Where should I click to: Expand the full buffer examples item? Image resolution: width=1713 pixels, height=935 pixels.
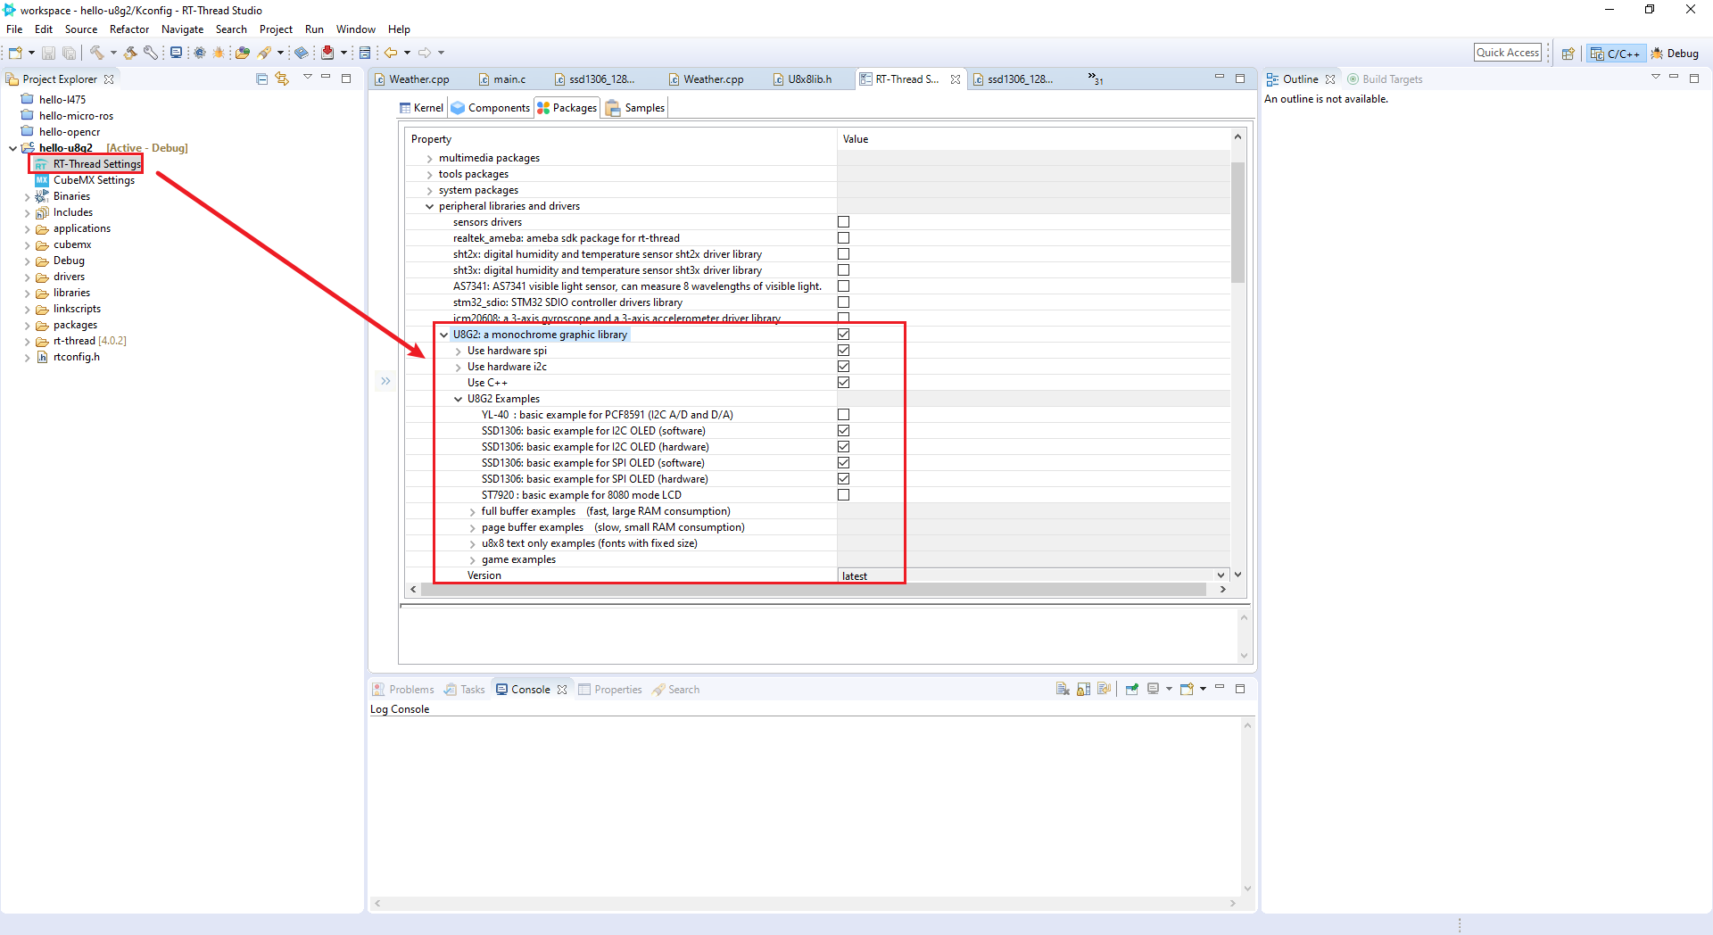[472, 511]
